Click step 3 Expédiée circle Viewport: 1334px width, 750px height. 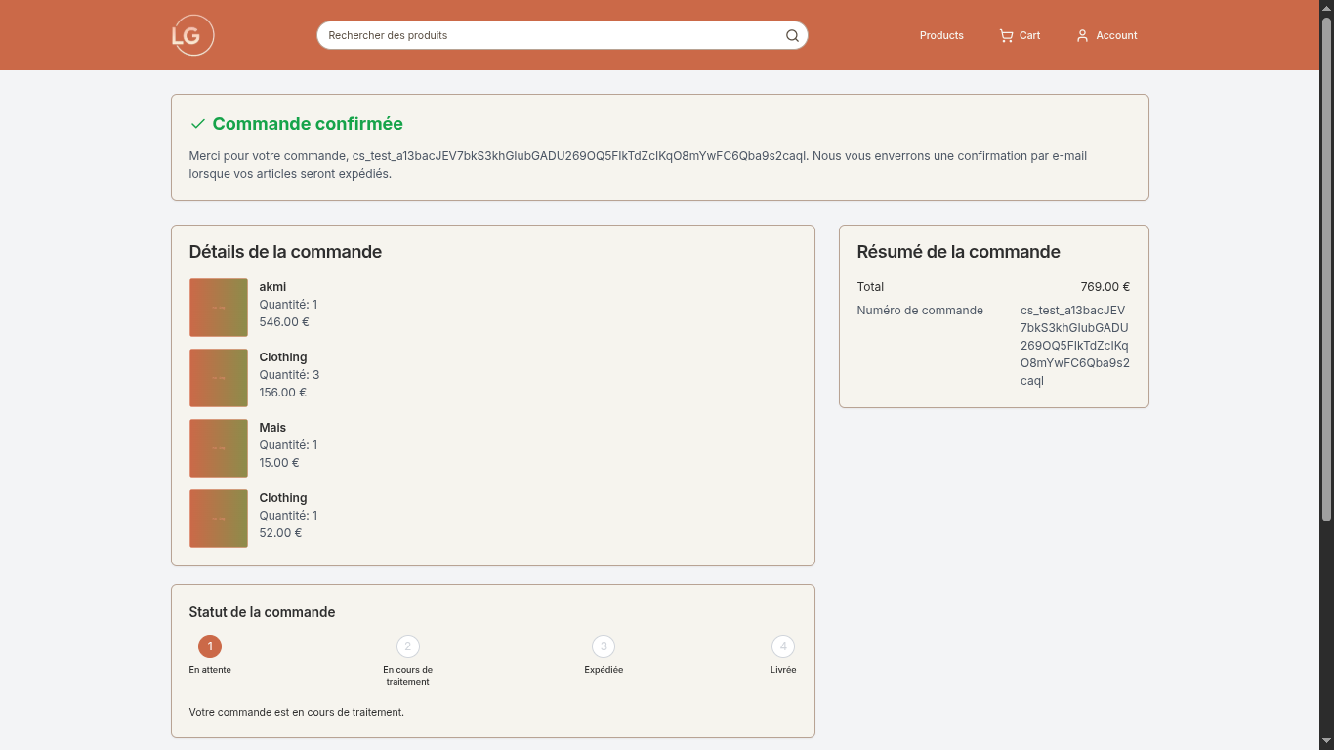[604, 646]
